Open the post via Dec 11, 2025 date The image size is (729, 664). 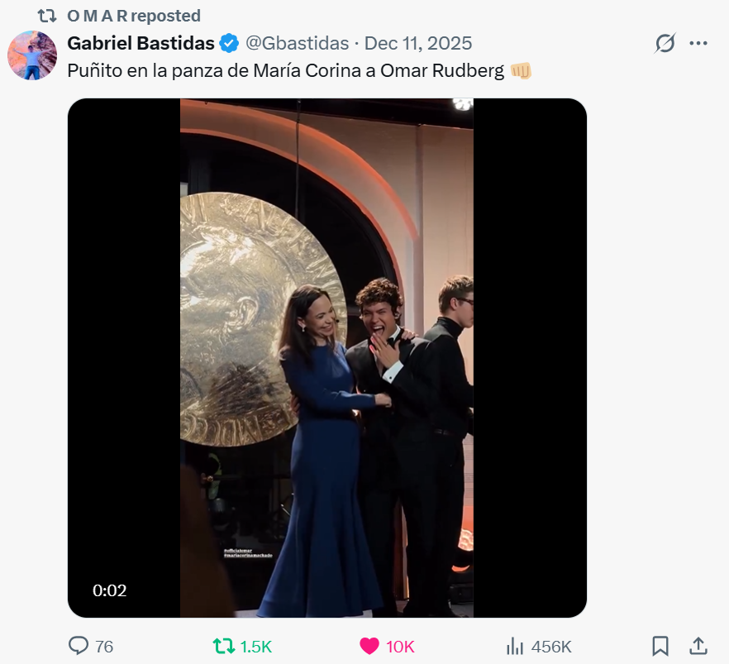pos(418,43)
